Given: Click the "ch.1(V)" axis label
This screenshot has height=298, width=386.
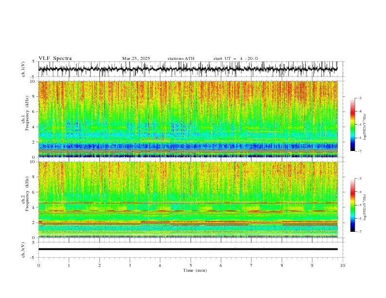Looking at the screenshot, I should coord(23,69).
